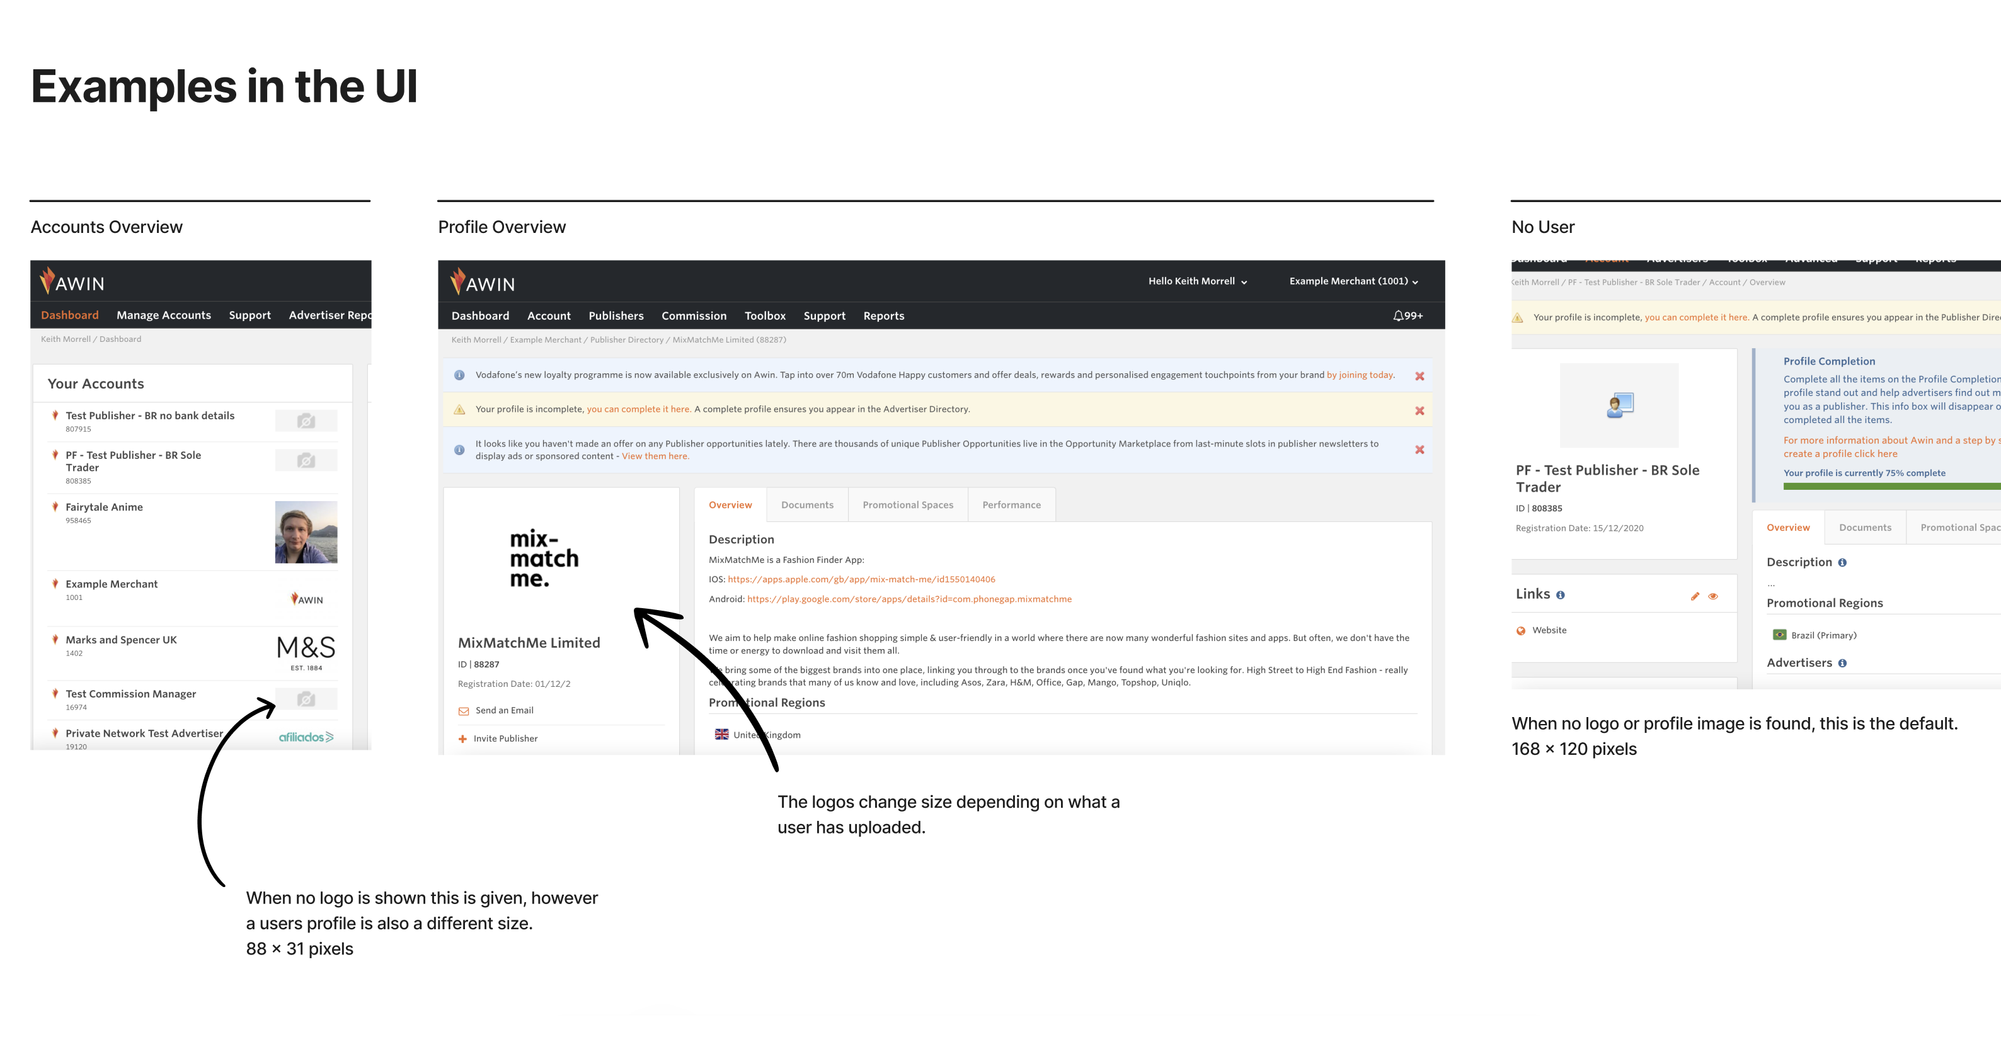Screen dimensions: 2001x1052
Task: Click the pencil edit icon beside Links
Action: click(1695, 596)
